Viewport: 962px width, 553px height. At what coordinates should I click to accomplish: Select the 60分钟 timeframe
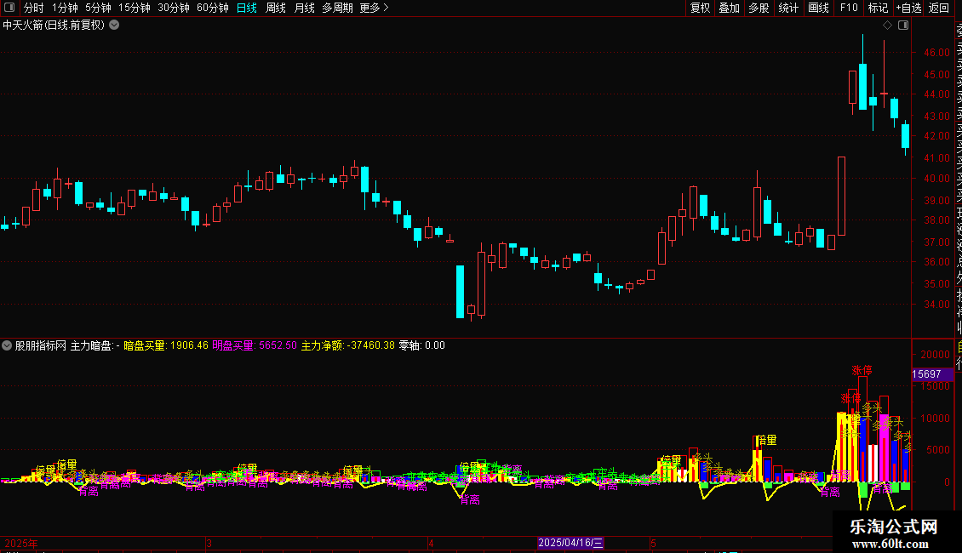[213, 8]
